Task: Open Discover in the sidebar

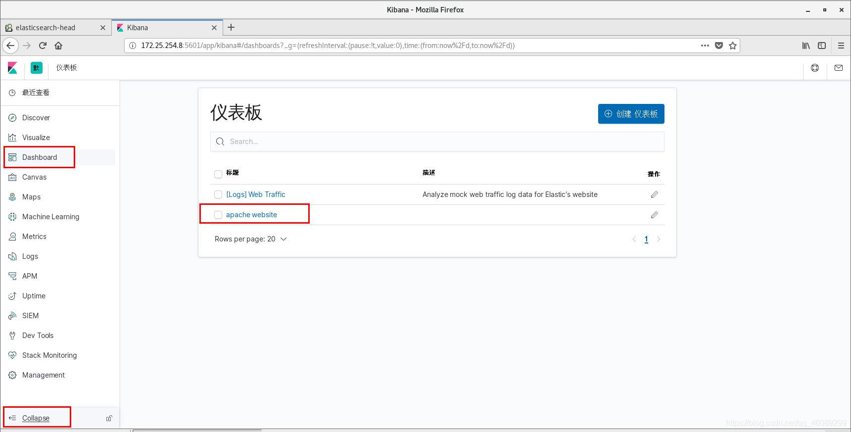Action: coord(36,118)
